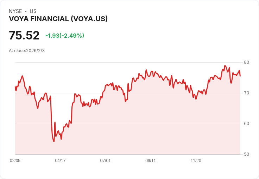Click the 60 y-axis price label
This screenshot has height=179, width=259.
tap(246, 124)
